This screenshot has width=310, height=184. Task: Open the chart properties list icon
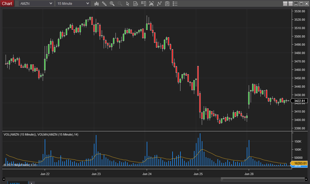(175, 4)
